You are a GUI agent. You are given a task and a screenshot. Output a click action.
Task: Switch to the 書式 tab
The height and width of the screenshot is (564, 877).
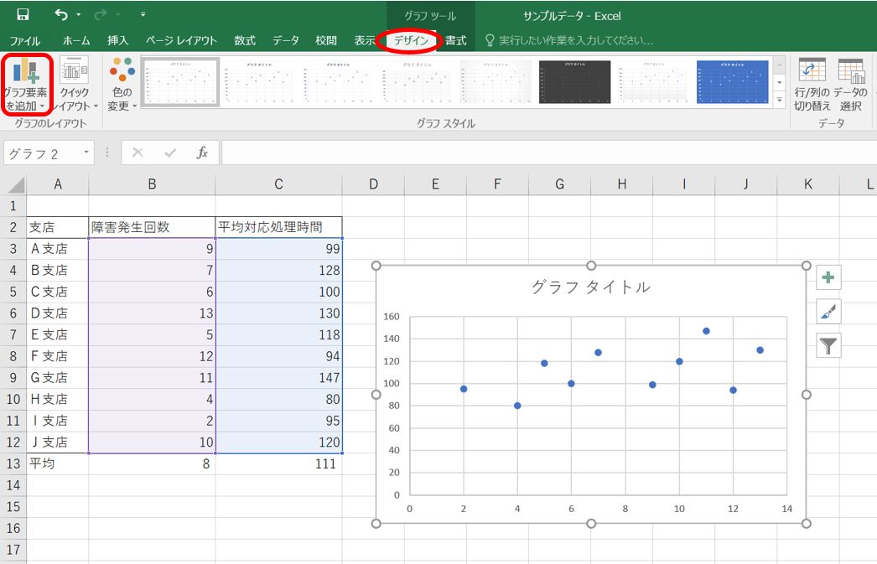pos(455,40)
